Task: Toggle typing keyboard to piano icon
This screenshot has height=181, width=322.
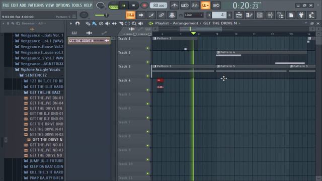Action: (x=130, y=15)
